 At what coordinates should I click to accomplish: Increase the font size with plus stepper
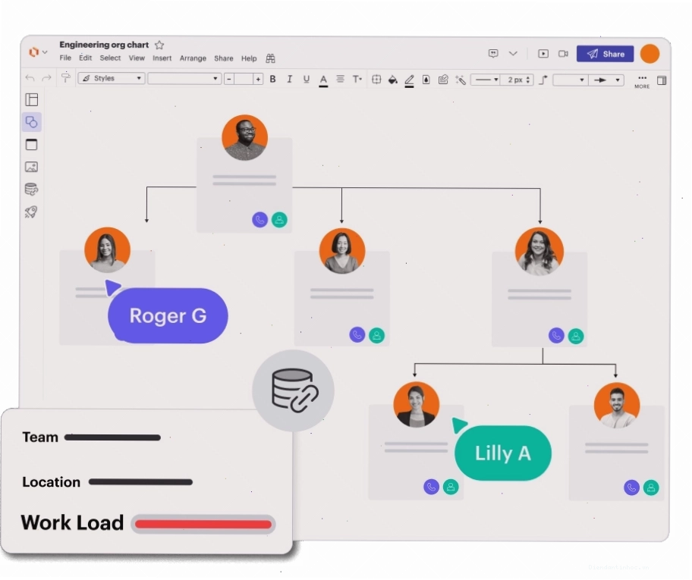click(x=258, y=79)
